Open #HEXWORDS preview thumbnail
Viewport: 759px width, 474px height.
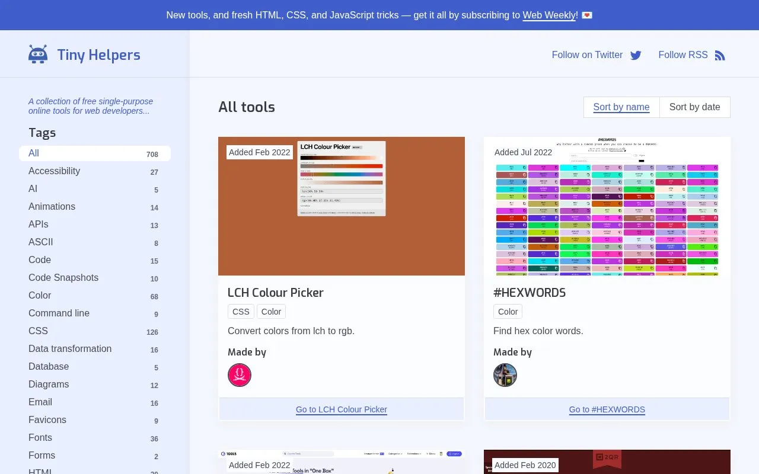tap(607, 206)
